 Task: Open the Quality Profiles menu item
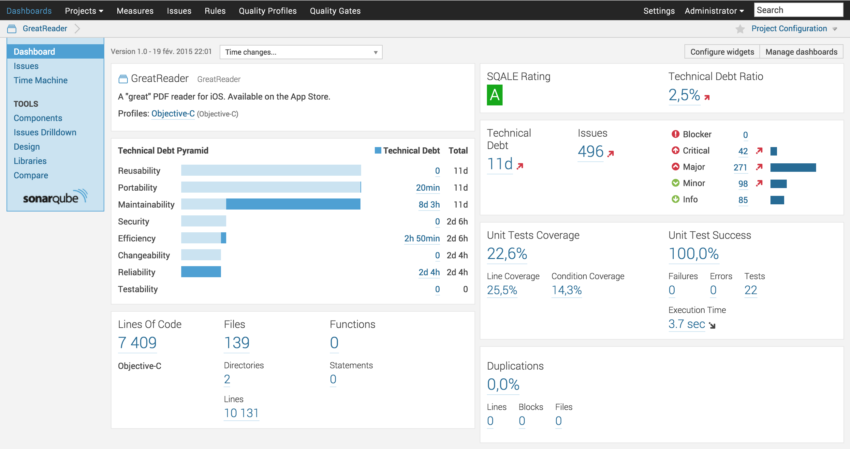click(x=267, y=10)
